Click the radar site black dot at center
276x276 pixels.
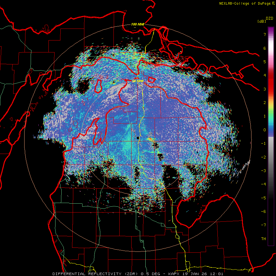138,138
